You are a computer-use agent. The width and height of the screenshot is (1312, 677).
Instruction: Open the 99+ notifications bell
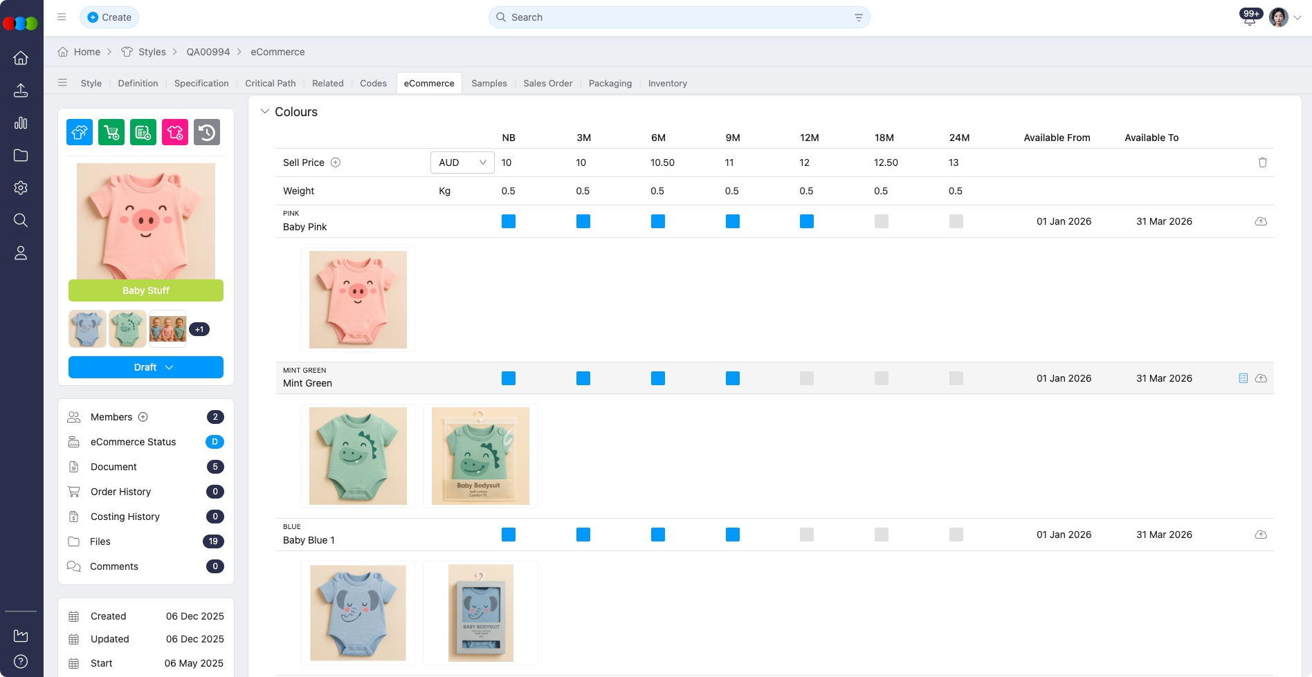(1249, 17)
